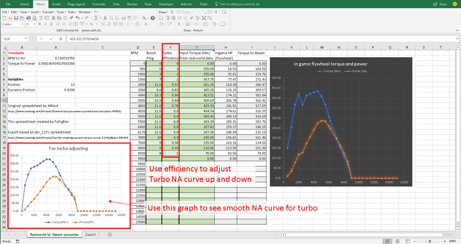Sort descending with the Z-A icon
This screenshot has width=461, height=244.
point(117,18)
